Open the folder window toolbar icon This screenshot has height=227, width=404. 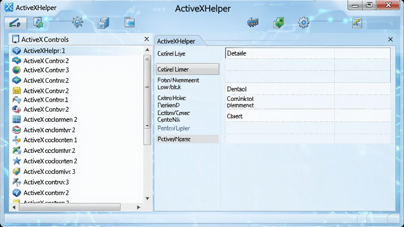point(129,22)
